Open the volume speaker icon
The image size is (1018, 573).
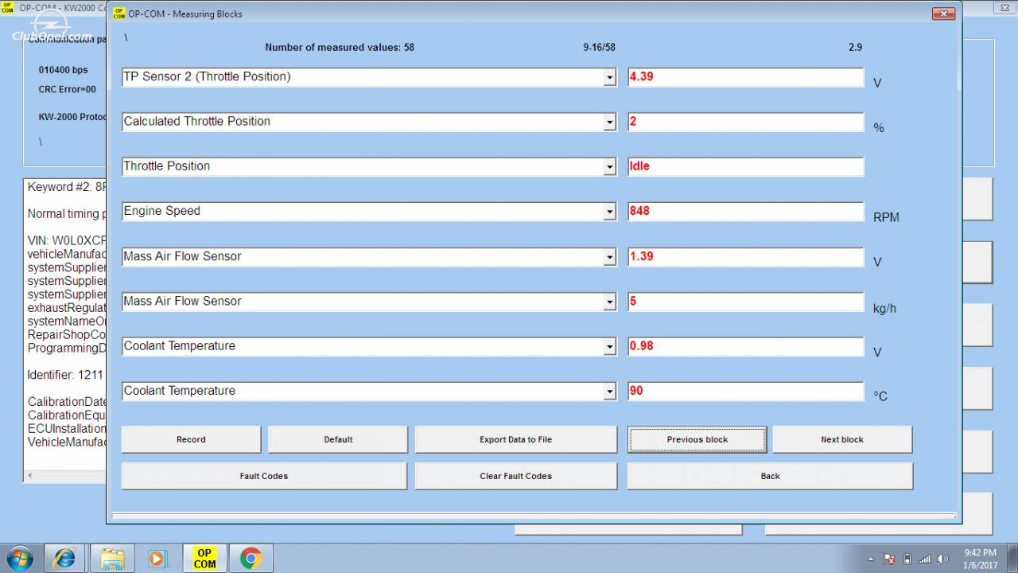[x=943, y=559]
